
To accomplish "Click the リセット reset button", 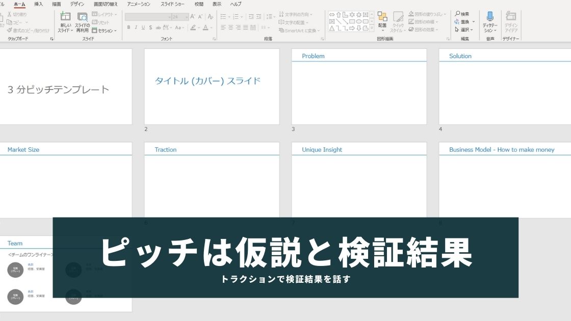I will click(101, 22).
